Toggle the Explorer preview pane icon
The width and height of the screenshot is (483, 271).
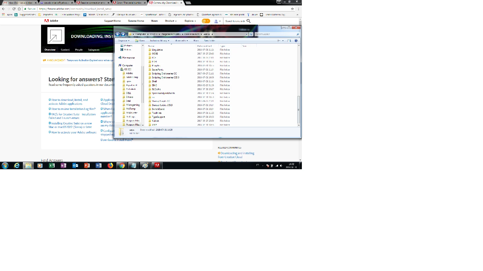[289, 41]
